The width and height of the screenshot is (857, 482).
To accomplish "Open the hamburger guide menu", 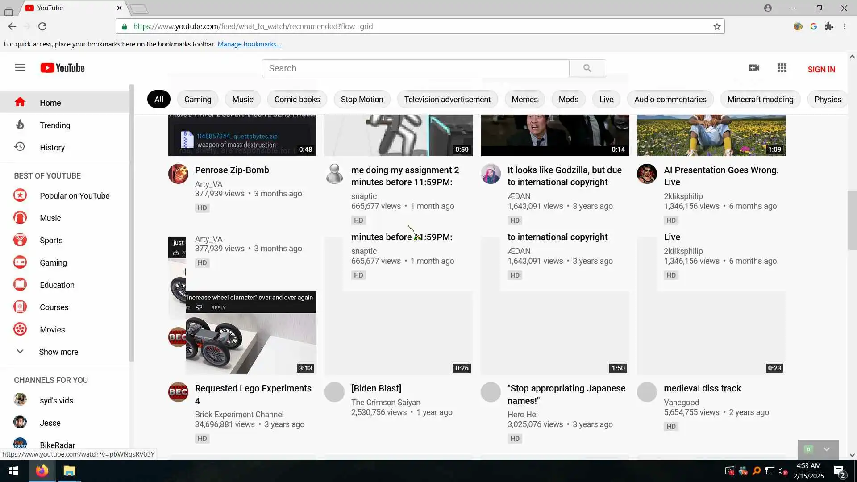I will pyautogui.click(x=20, y=68).
